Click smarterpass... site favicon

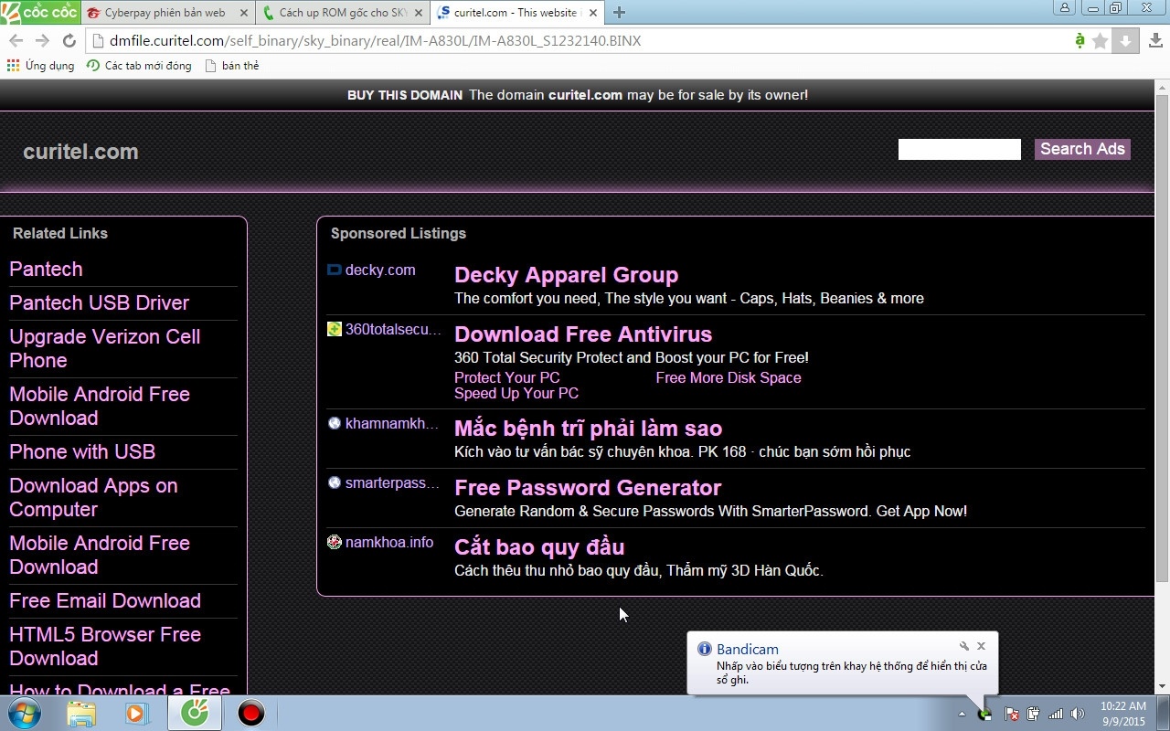tap(335, 482)
